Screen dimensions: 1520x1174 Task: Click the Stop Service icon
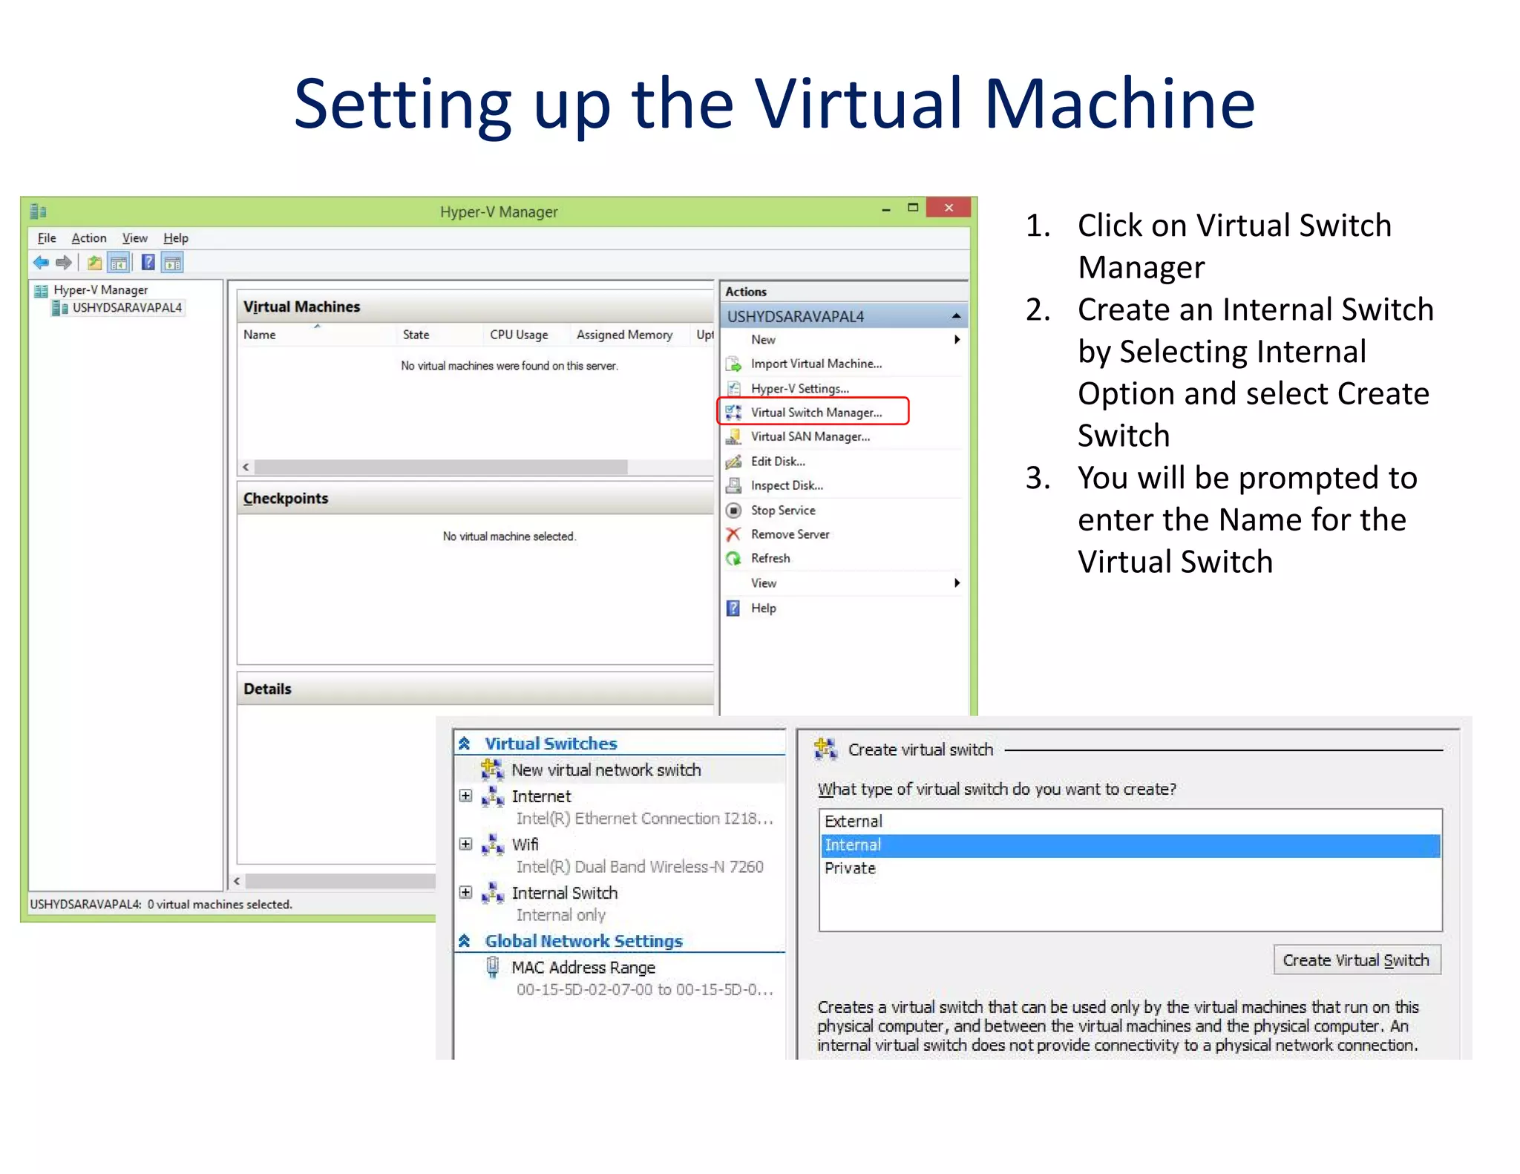pos(733,510)
